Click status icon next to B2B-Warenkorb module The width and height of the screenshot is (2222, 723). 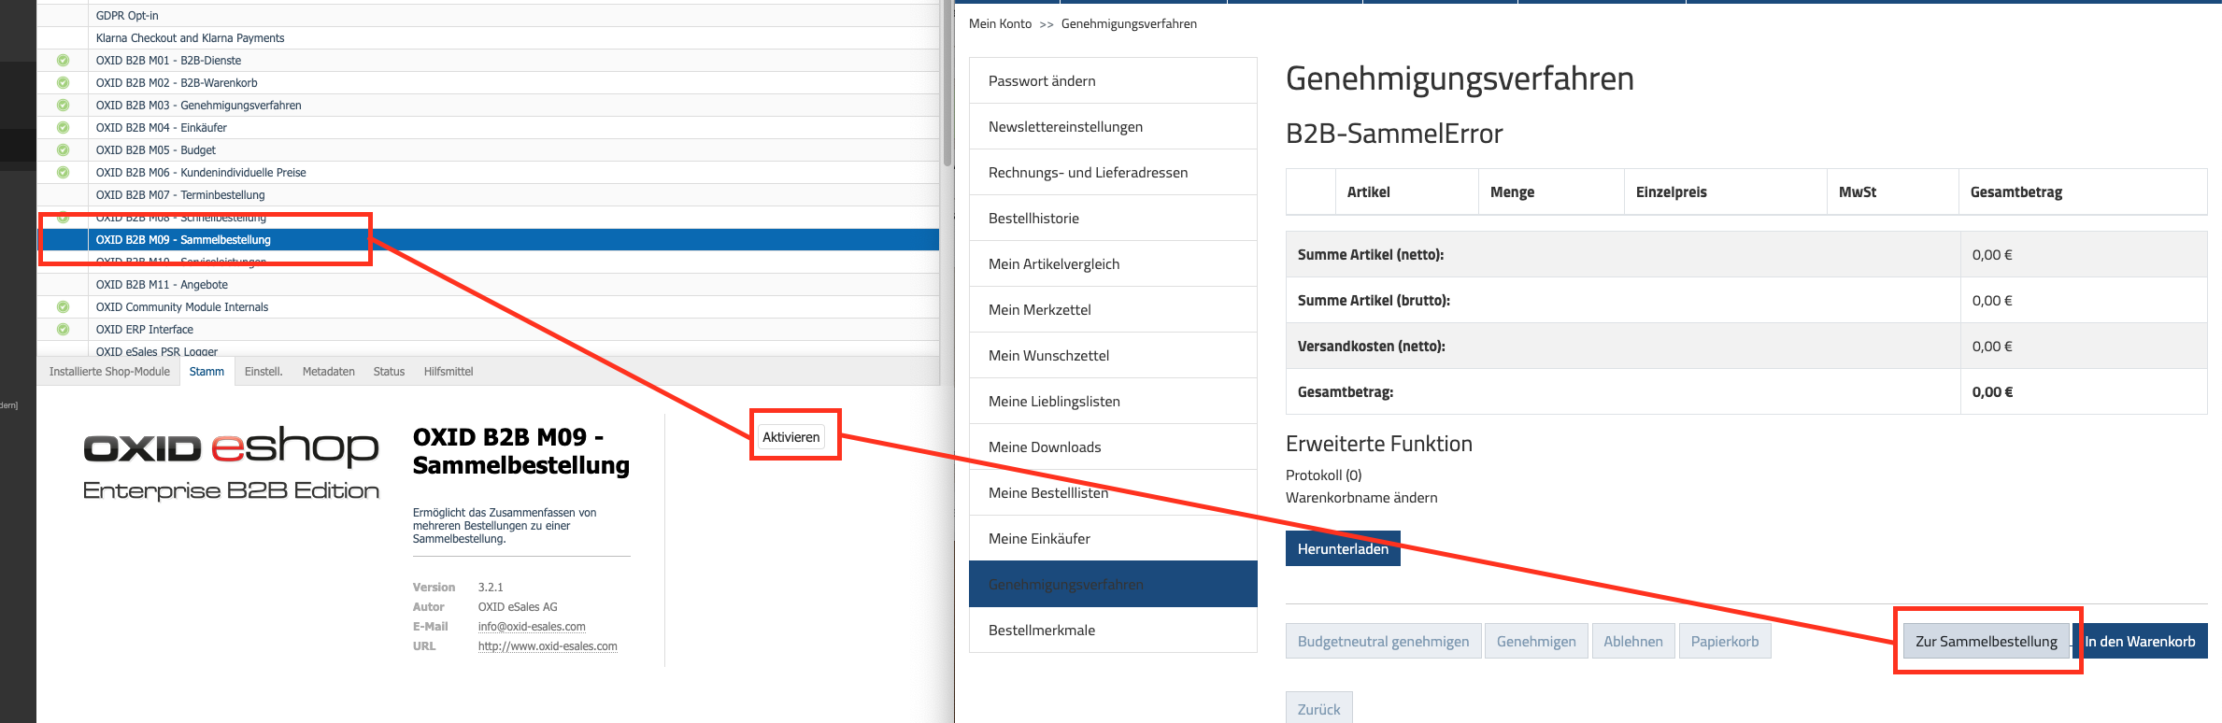(x=63, y=83)
